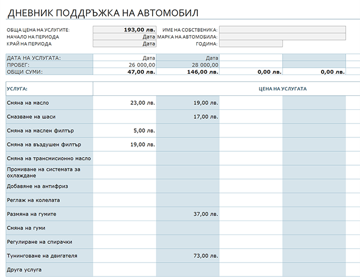The image size is (360, 277).
Task: Click the МАРКА НА АВТОМОБИЛА input field
Action: pyautogui.click(x=282, y=37)
